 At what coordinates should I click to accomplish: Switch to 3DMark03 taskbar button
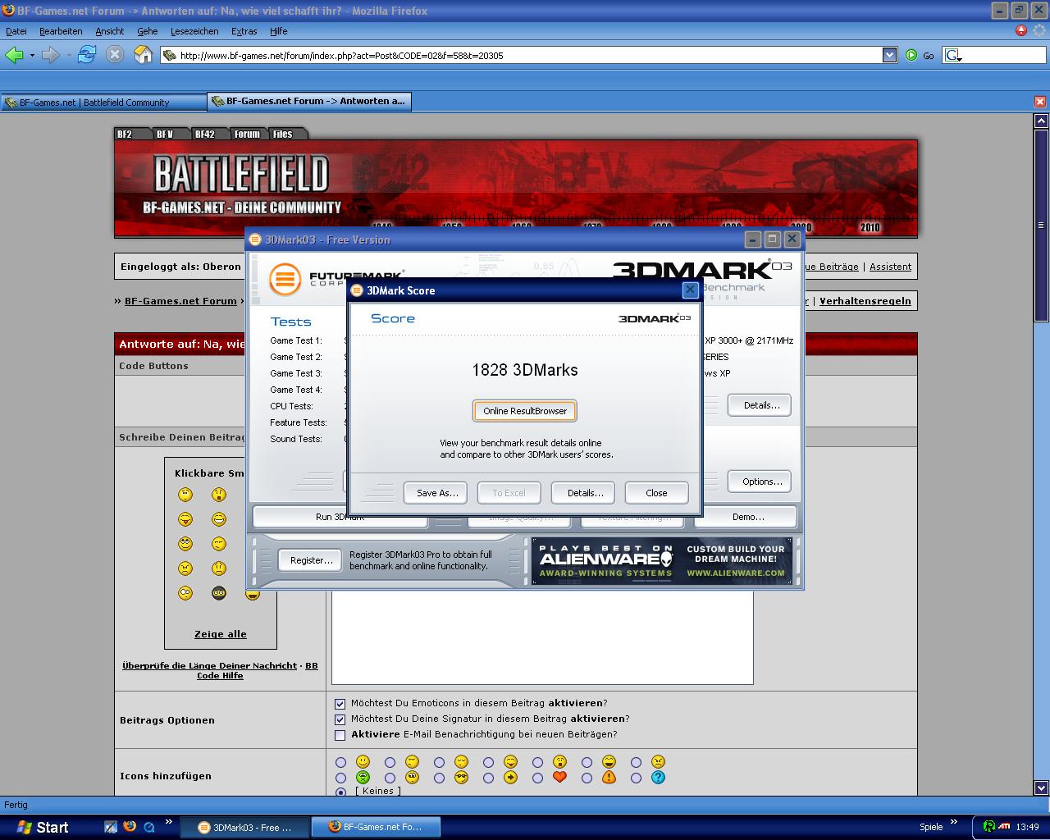click(x=244, y=827)
